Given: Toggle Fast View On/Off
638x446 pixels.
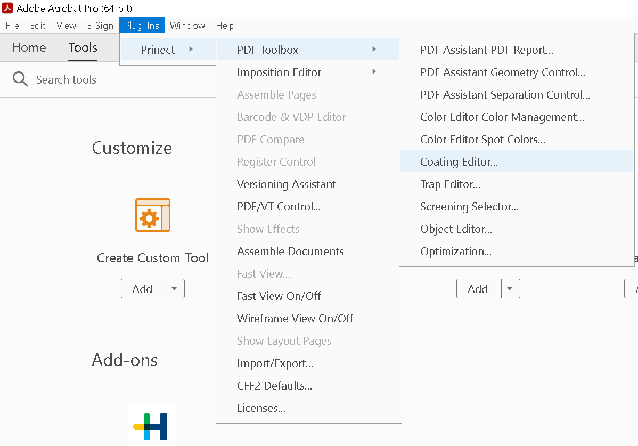Looking at the screenshot, I should (308, 296).
